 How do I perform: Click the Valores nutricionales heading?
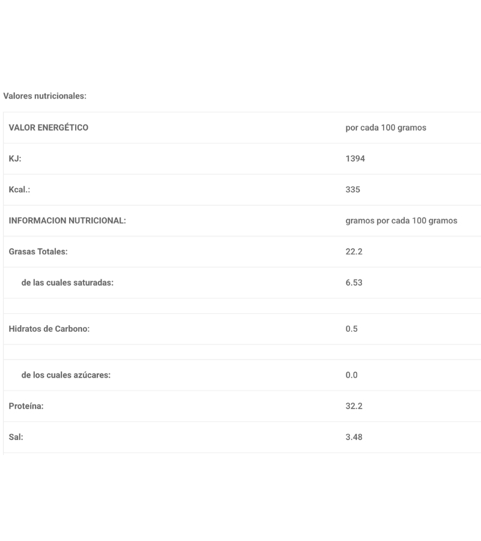45,96
